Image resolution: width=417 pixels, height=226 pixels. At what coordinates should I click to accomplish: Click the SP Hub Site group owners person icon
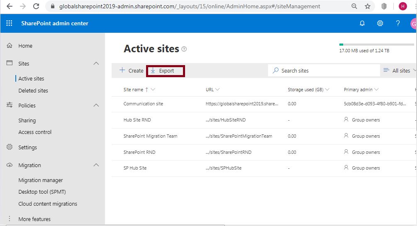[x=346, y=168]
